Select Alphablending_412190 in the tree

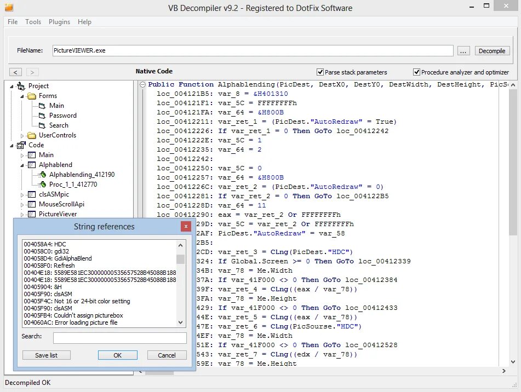point(82,175)
